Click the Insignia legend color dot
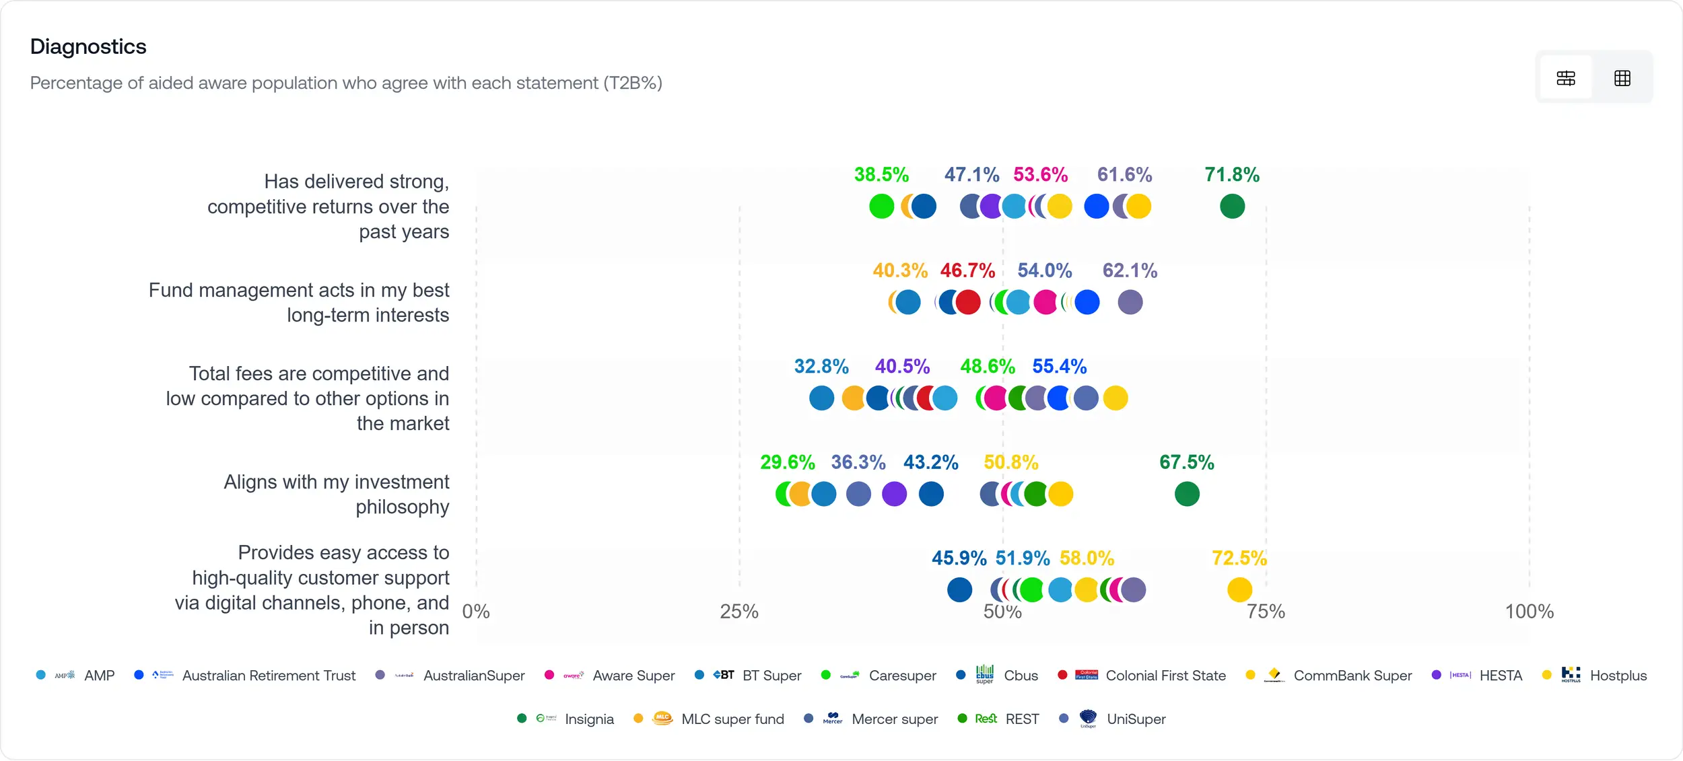 coord(522,719)
